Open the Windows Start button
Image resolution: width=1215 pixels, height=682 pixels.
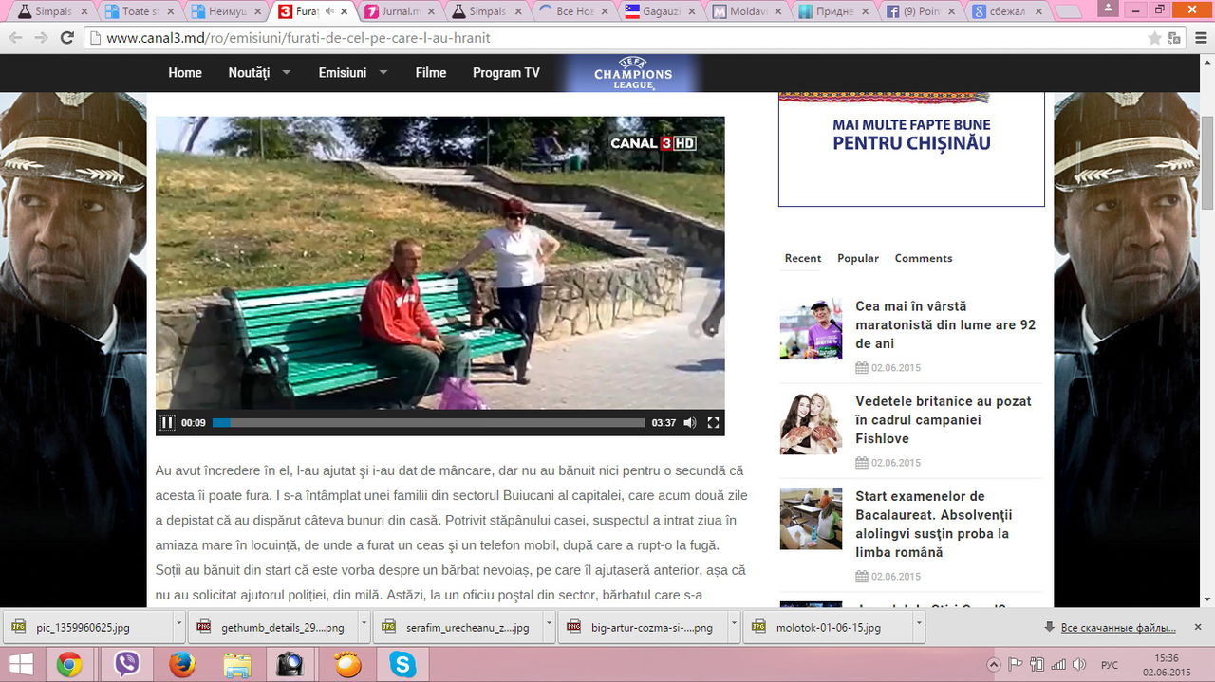tap(20, 664)
